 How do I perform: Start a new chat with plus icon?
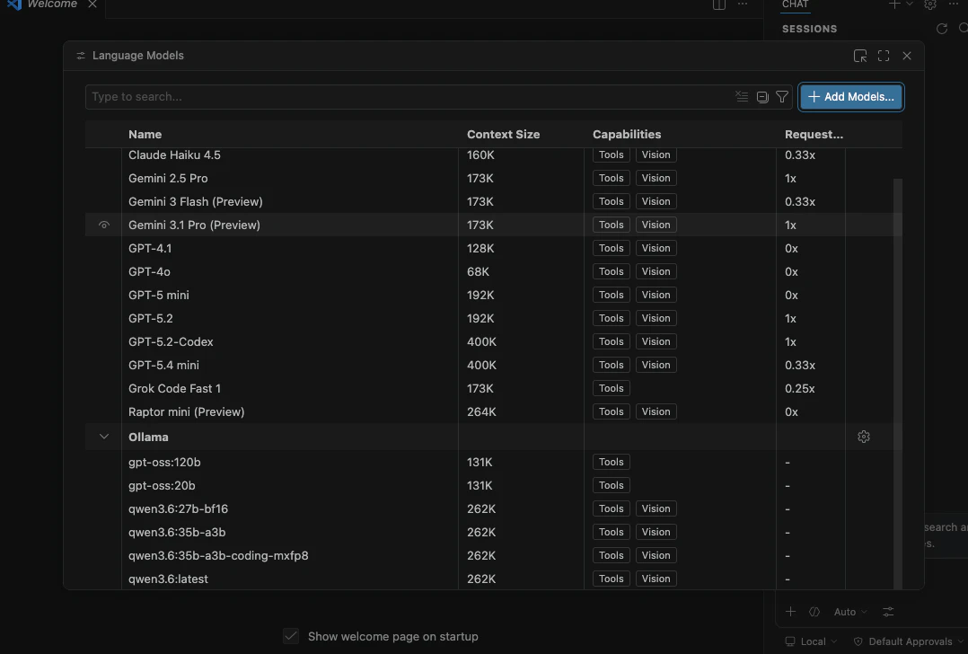(x=894, y=4)
